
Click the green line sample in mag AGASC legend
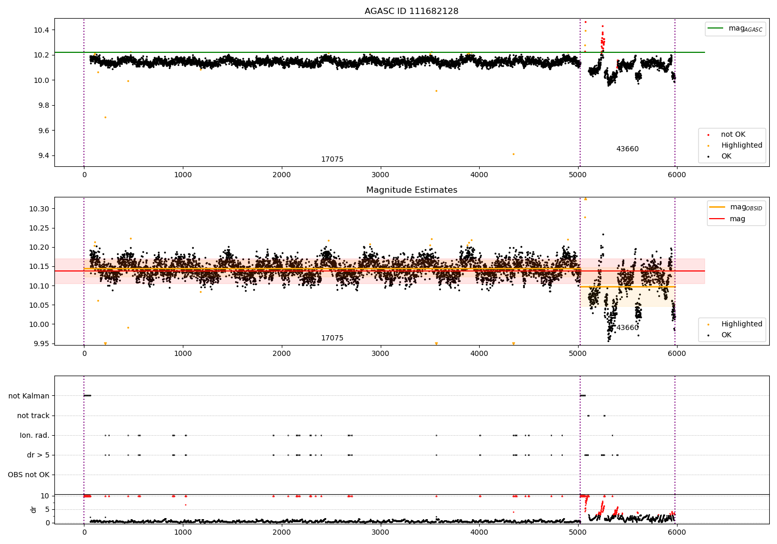[716, 28]
